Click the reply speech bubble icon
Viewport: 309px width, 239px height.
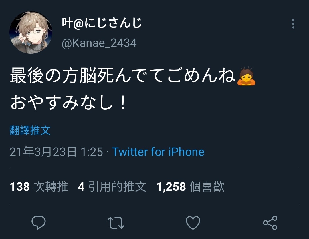coord(39,222)
